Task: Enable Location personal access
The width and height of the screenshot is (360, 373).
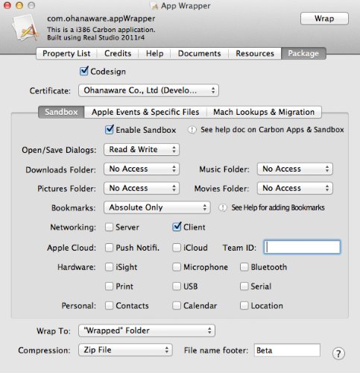Action: point(244,306)
